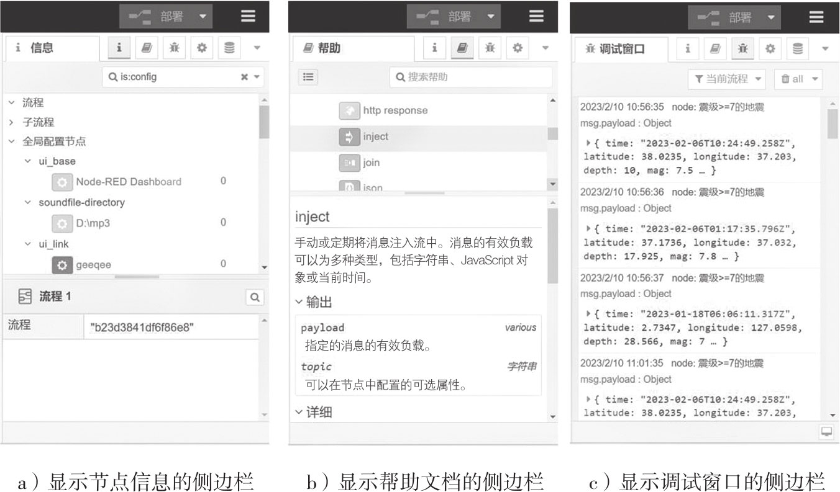Open the is:config search options dropdown arrow
The image size is (840, 492).
pyautogui.click(x=257, y=77)
